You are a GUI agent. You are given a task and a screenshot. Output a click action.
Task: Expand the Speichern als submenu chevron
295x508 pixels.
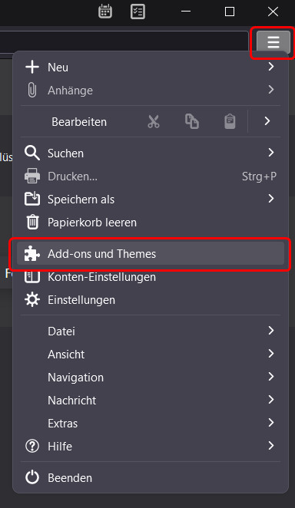[x=271, y=198]
